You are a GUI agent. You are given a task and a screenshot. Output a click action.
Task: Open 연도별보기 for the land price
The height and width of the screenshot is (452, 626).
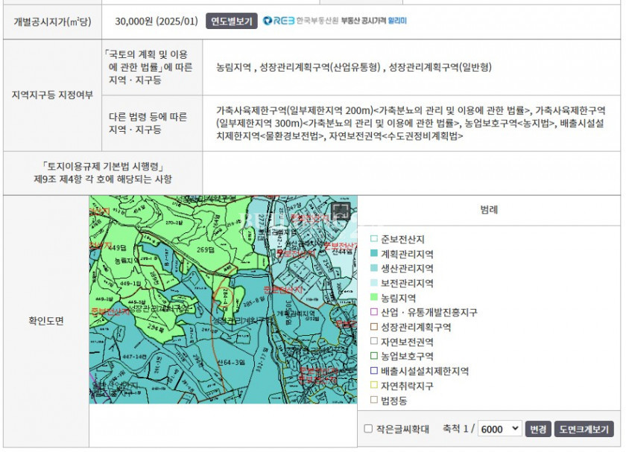tap(231, 21)
